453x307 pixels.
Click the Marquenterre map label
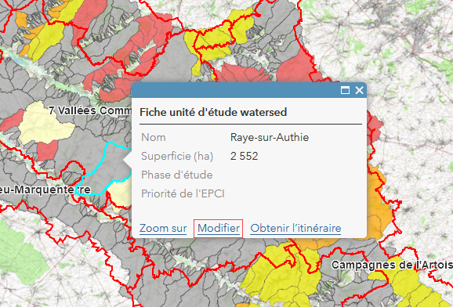[x=45, y=190]
